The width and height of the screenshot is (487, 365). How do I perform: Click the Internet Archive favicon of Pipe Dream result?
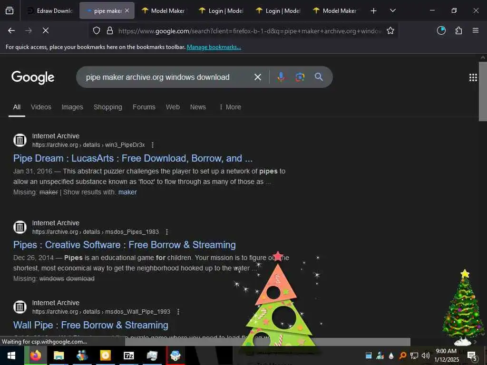20,140
